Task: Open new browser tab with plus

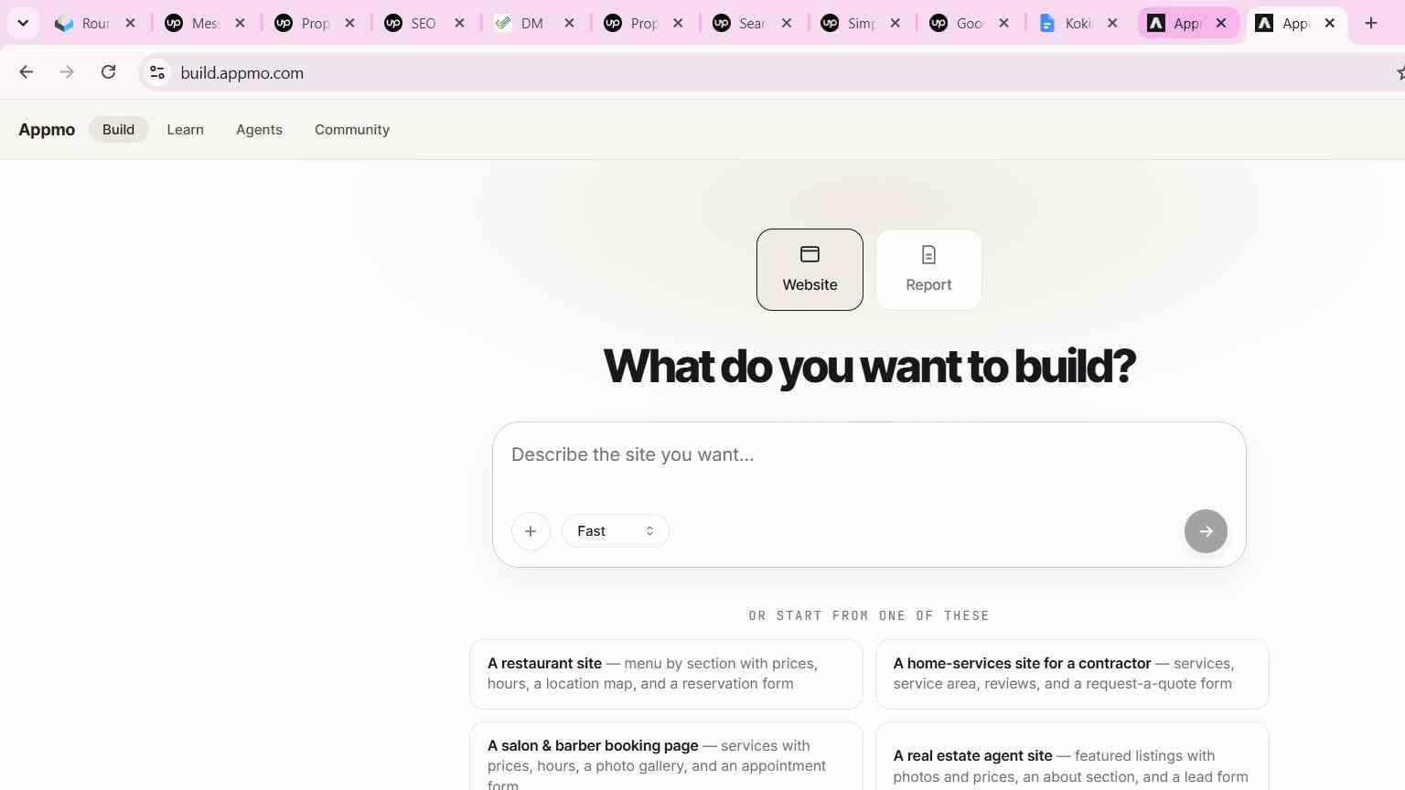Action: [1370, 23]
